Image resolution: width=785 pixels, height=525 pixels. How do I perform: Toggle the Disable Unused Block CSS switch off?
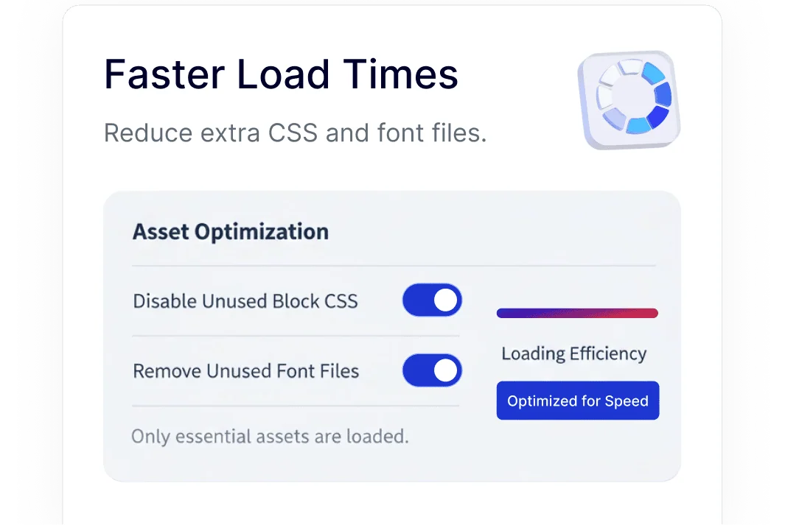(x=432, y=300)
